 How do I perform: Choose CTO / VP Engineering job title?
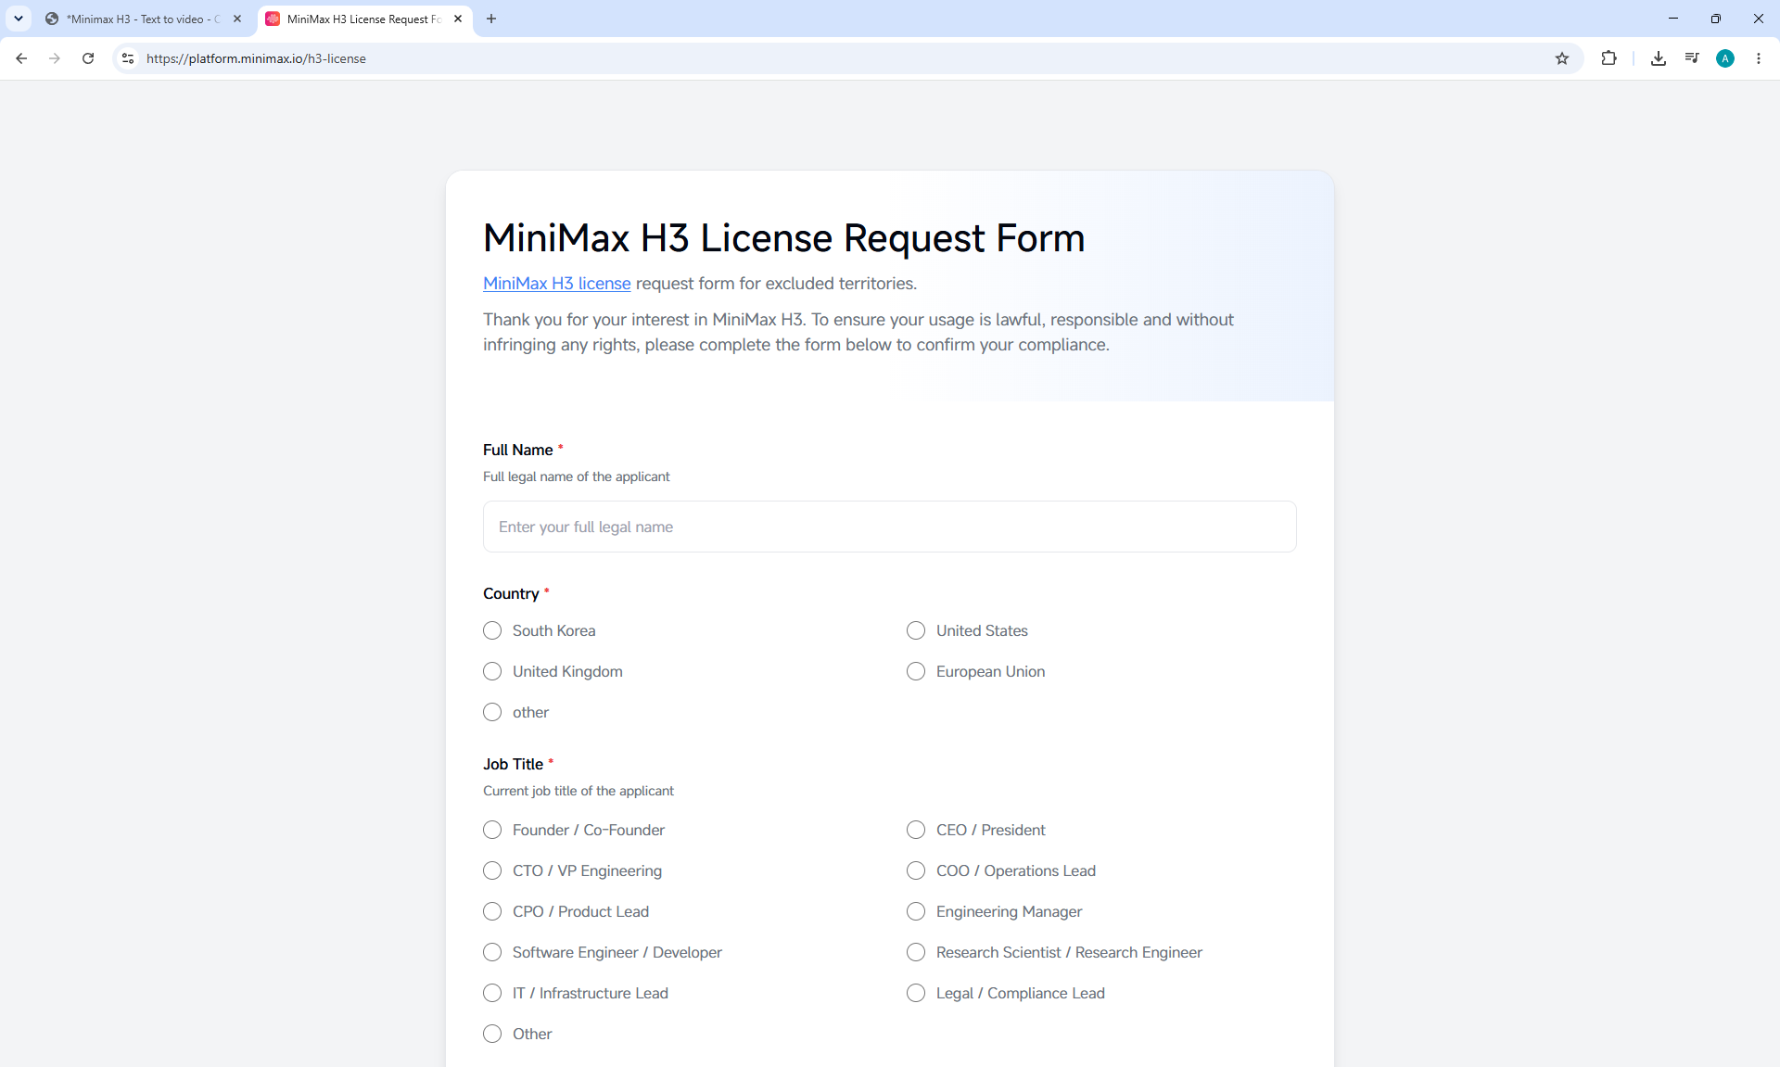click(x=492, y=870)
